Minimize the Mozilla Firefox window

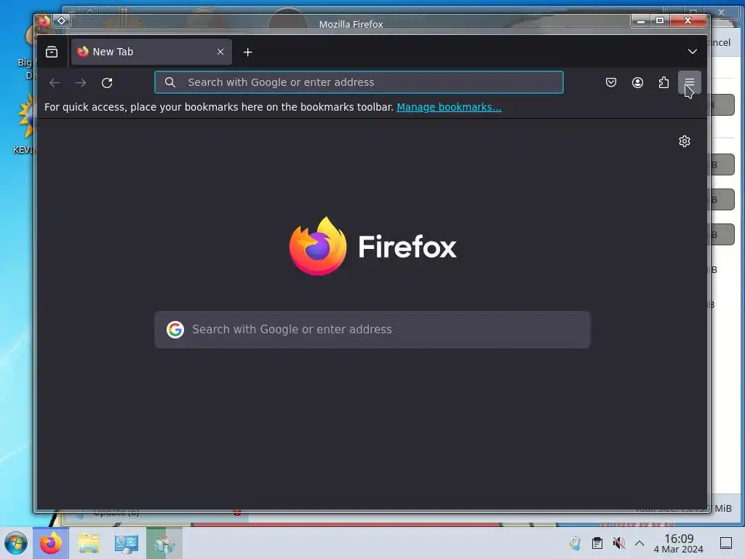(641, 20)
